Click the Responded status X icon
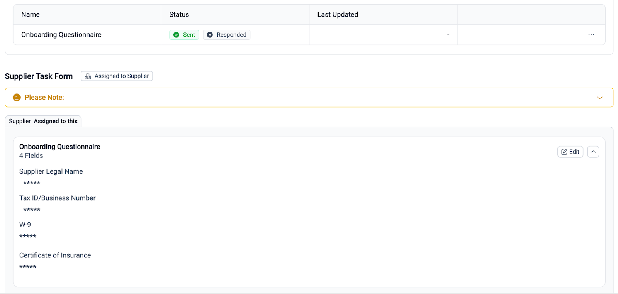618x294 pixels. tap(210, 35)
